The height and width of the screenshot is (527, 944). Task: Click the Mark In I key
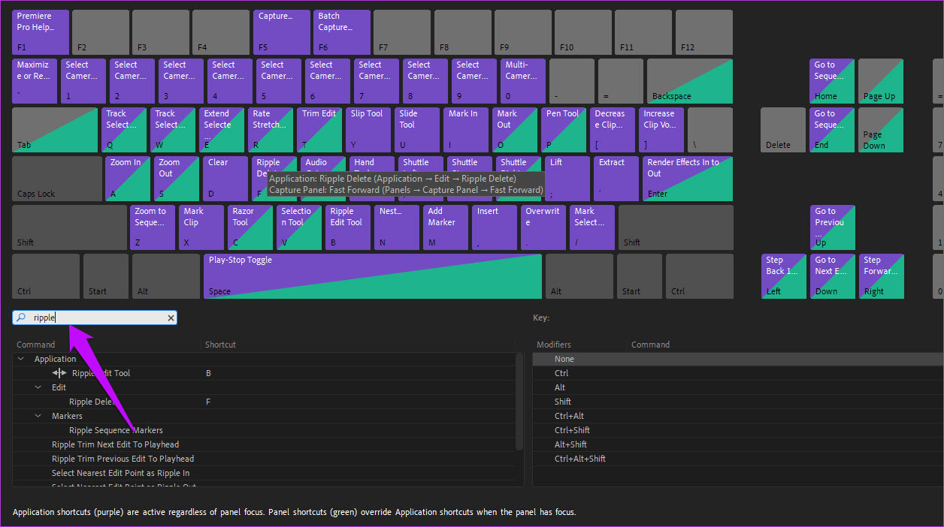tap(466, 130)
